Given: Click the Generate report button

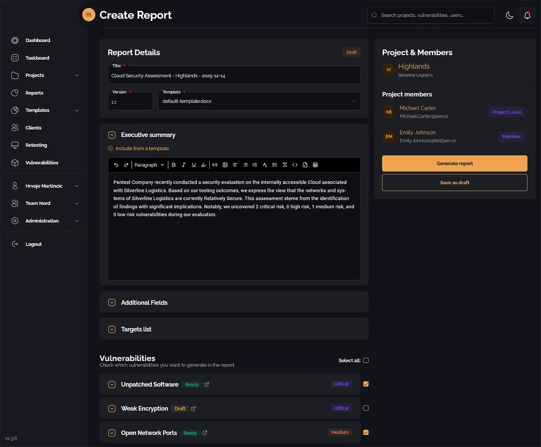Looking at the screenshot, I should coord(454,164).
